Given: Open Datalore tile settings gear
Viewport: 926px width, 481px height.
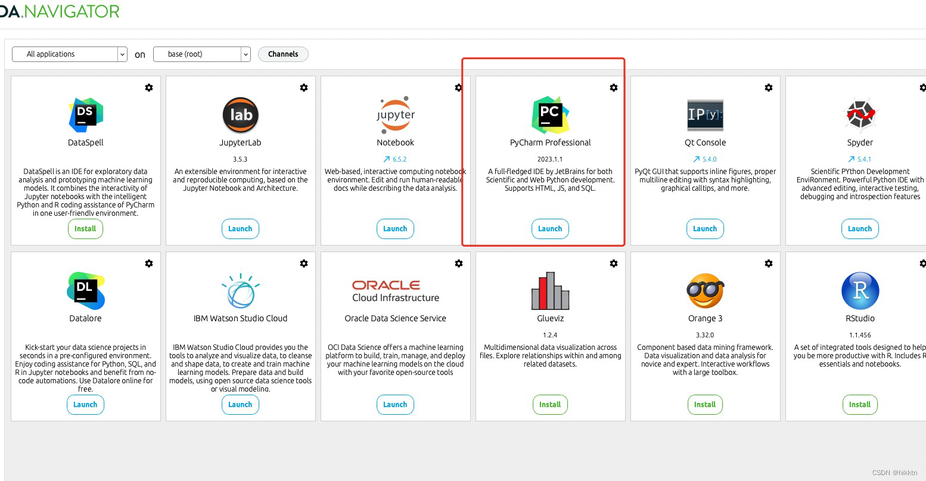Looking at the screenshot, I should tap(149, 263).
